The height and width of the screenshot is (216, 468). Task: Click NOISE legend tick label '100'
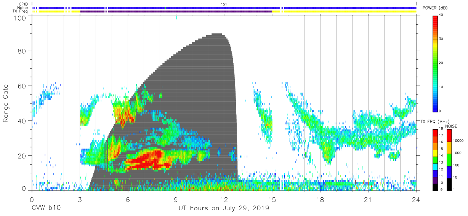click(455, 165)
